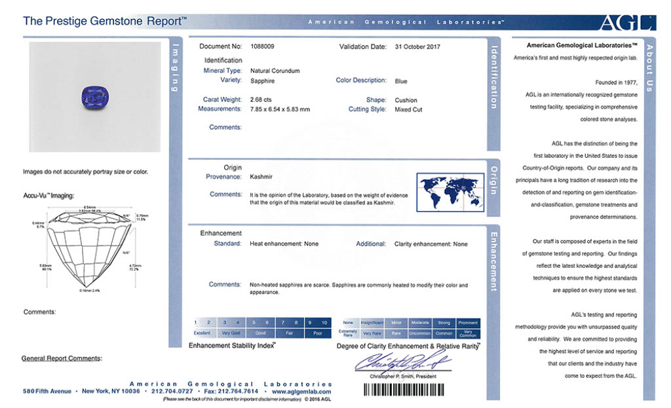Click the AGL logo in the header

click(x=628, y=23)
